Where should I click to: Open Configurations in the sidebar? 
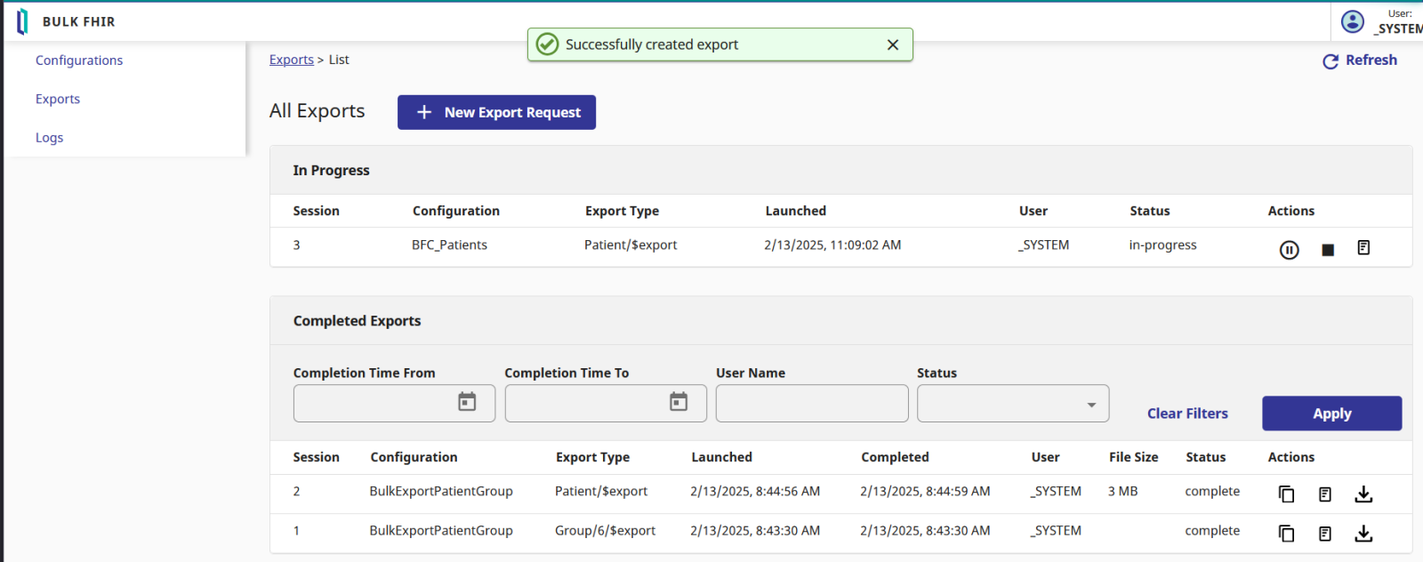[79, 60]
